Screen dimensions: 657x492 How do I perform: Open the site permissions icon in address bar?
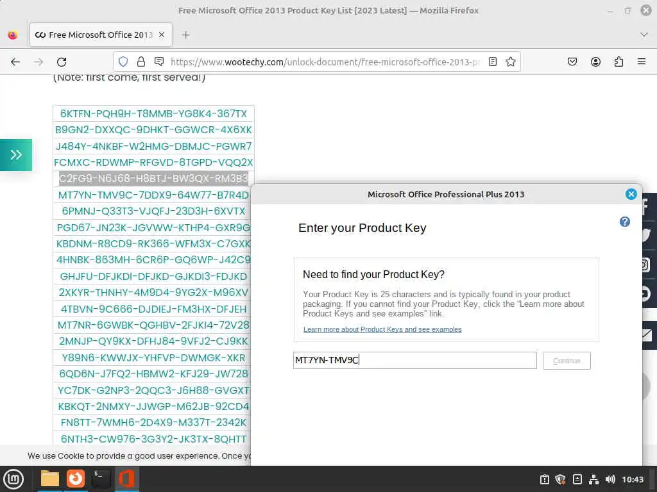click(159, 62)
